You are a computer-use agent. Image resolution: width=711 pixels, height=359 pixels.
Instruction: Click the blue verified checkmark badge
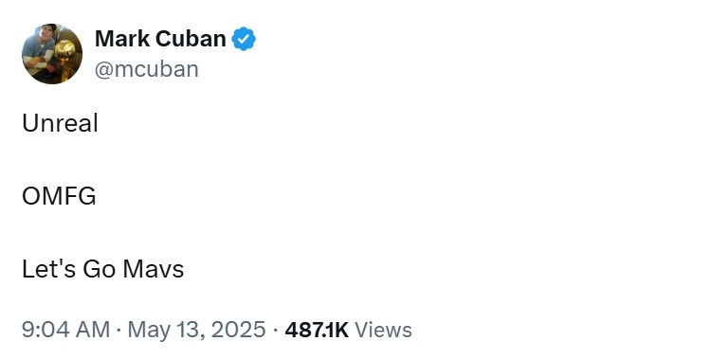pos(244,39)
